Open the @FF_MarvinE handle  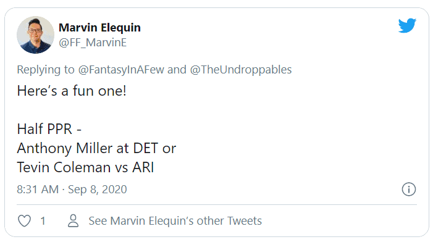(x=93, y=43)
